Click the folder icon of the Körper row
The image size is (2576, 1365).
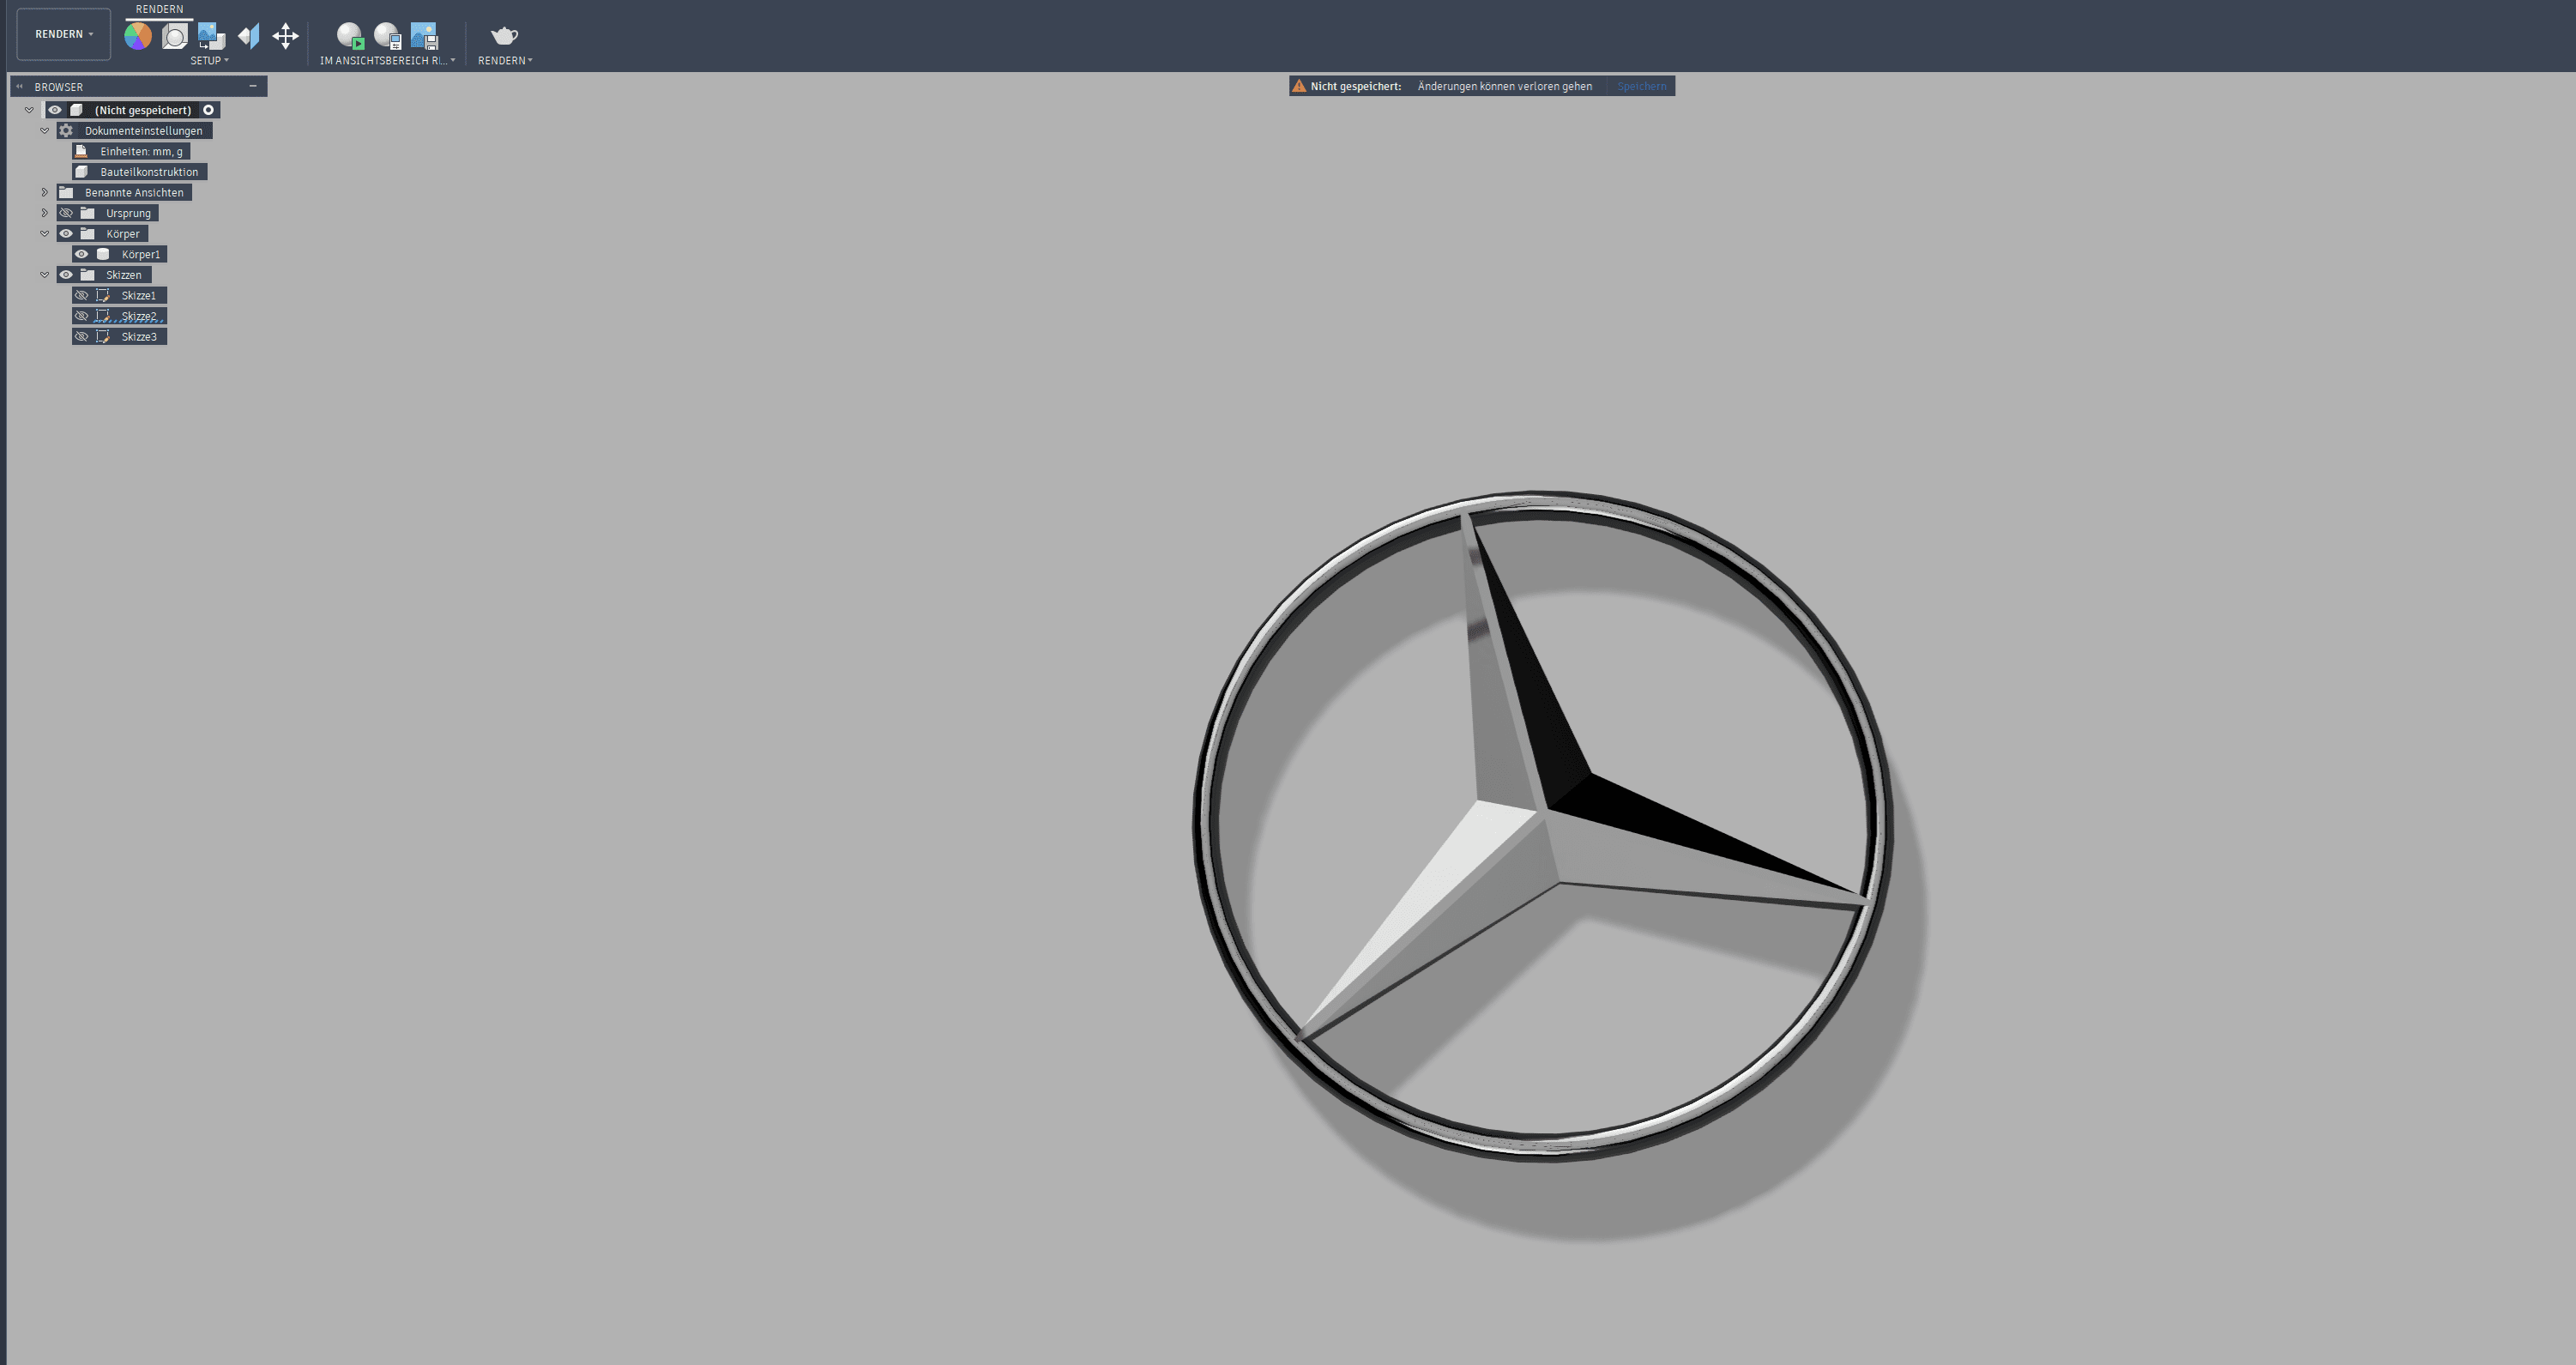pyautogui.click(x=88, y=234)
